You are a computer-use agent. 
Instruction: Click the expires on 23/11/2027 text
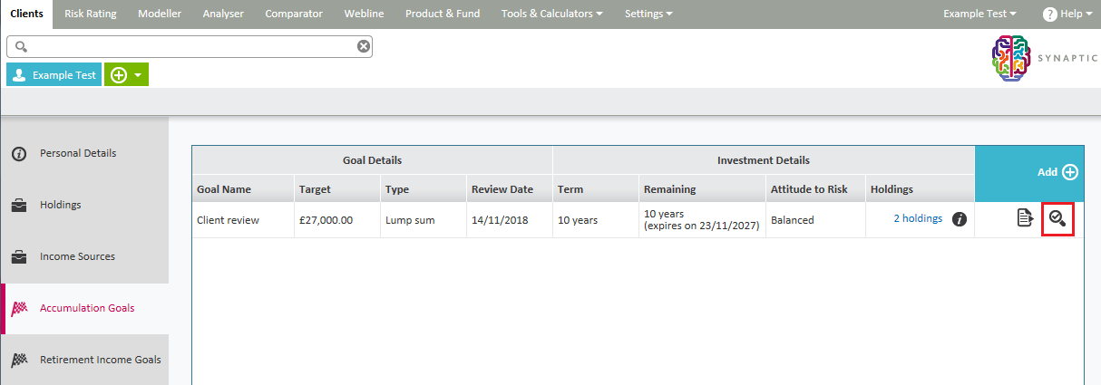tap(701, 226)
